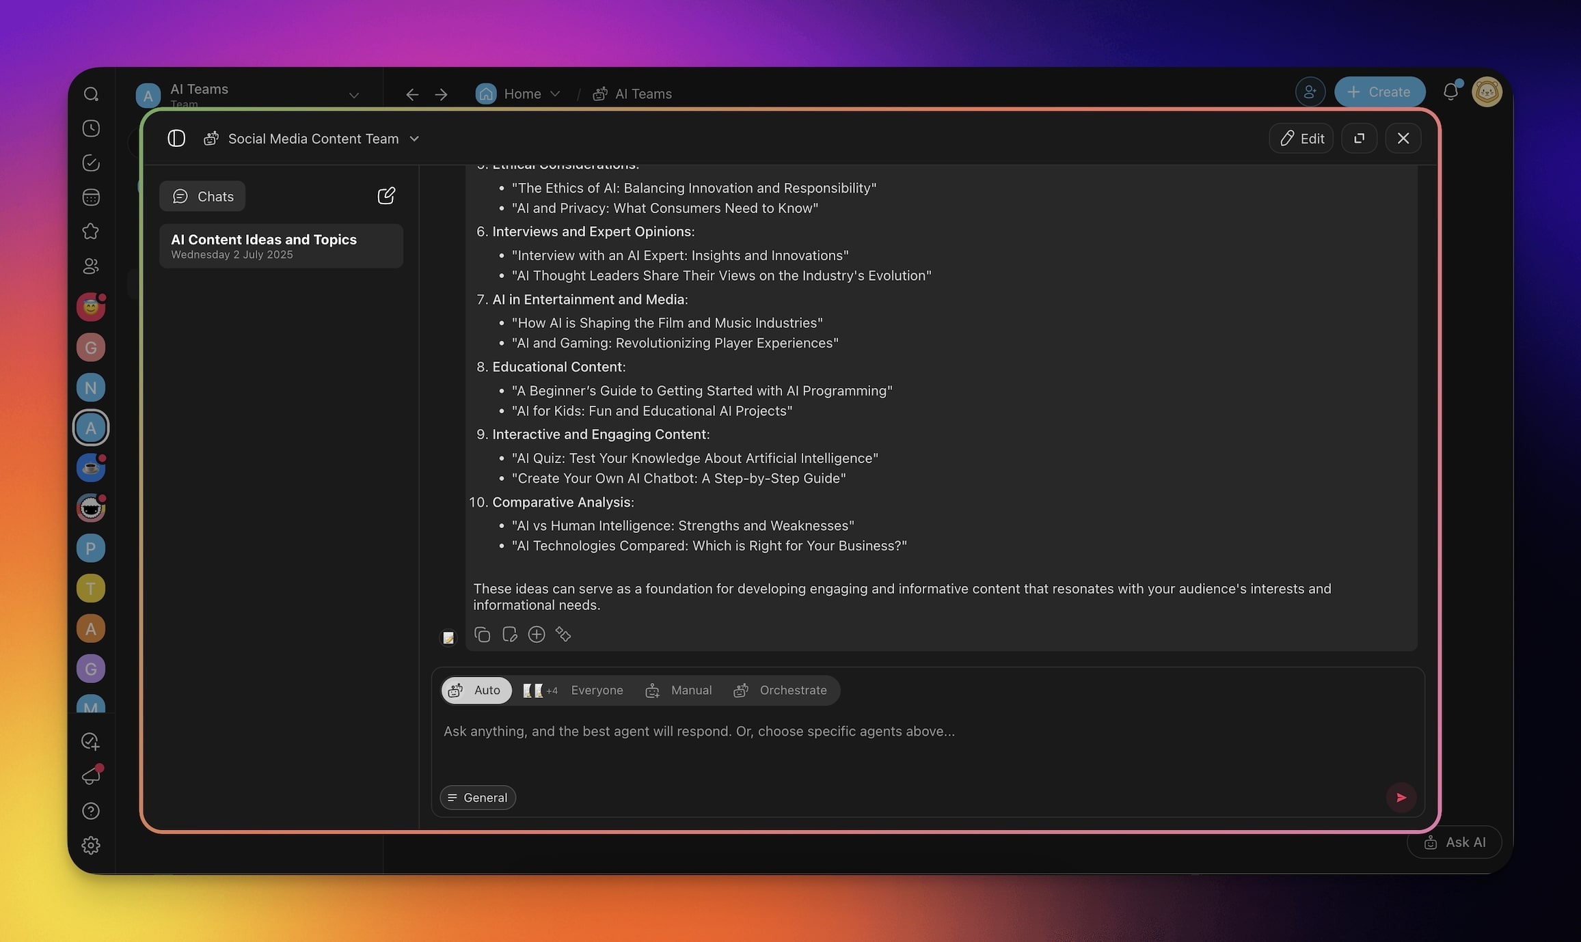
Task: Start a new chat with compose icon
Action: pos(386,196)
